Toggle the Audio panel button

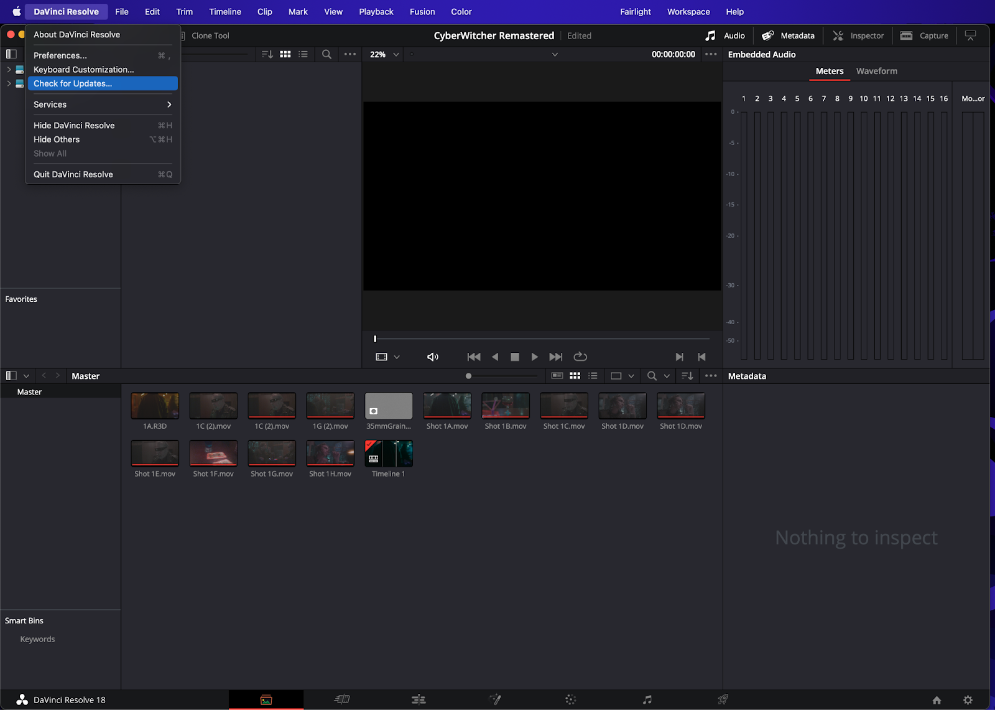pyautogui.click(x=725, y=35)
